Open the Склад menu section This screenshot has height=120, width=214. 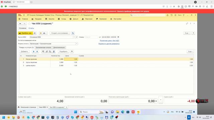tap(62, 19)
